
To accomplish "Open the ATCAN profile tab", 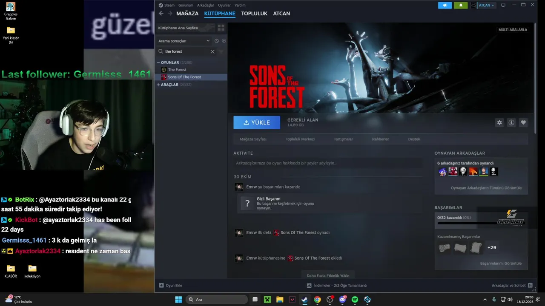I will click(281, 14).
